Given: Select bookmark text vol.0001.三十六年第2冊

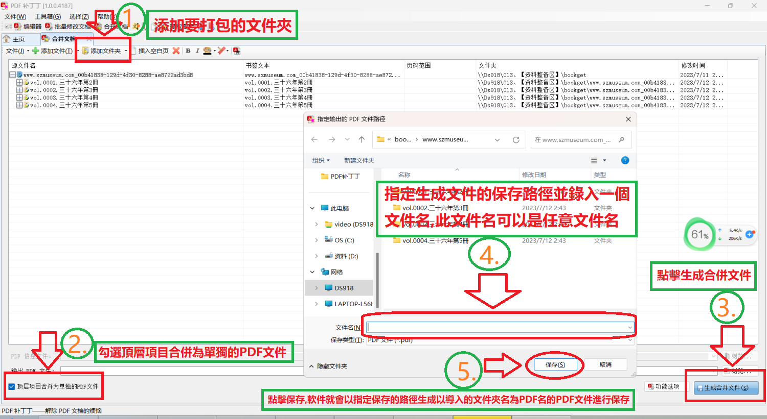Looking at the screenshot, I should coord(279,82).
